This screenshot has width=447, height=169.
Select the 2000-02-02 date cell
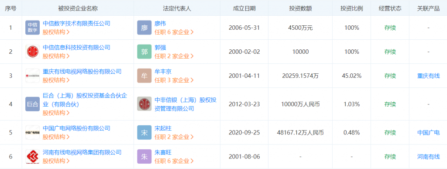244,52
